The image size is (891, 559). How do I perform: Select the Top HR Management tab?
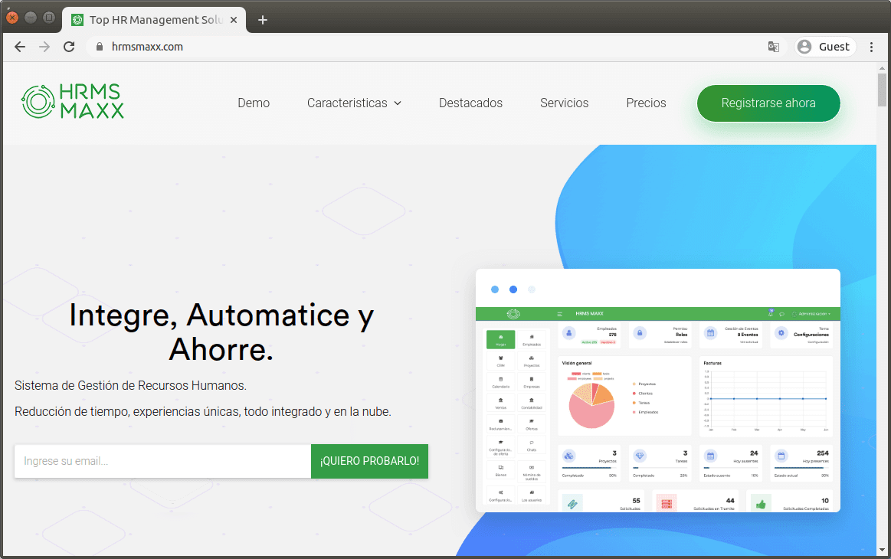pyautogui.click(x=154, y=20)
